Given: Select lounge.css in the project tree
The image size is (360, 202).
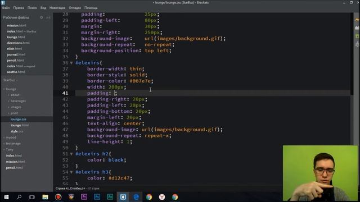Looking at the screenshot, I should (19, 120).
